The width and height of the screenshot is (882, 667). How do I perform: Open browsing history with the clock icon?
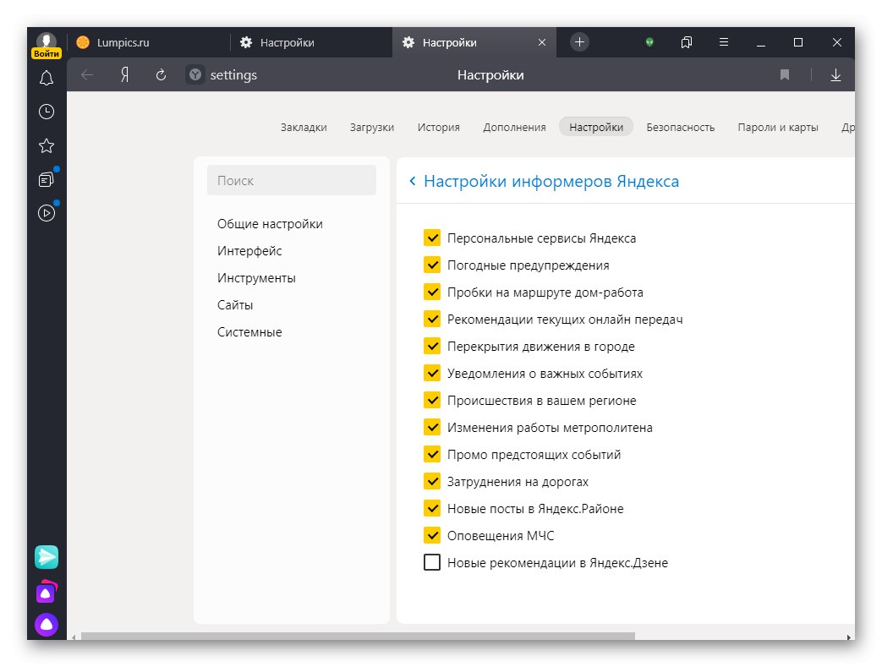pos(47,111)
